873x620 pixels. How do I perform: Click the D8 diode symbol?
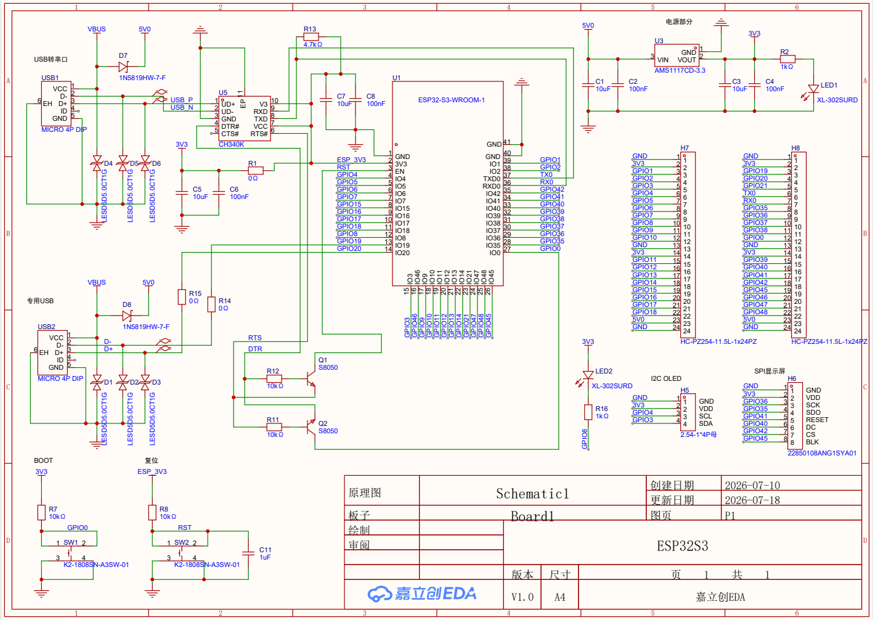(x=127, y=316)
